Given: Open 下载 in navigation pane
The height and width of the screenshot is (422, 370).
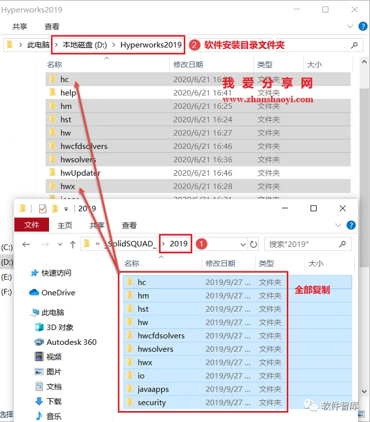Looking at the screenshot, I should click(48, 401).
